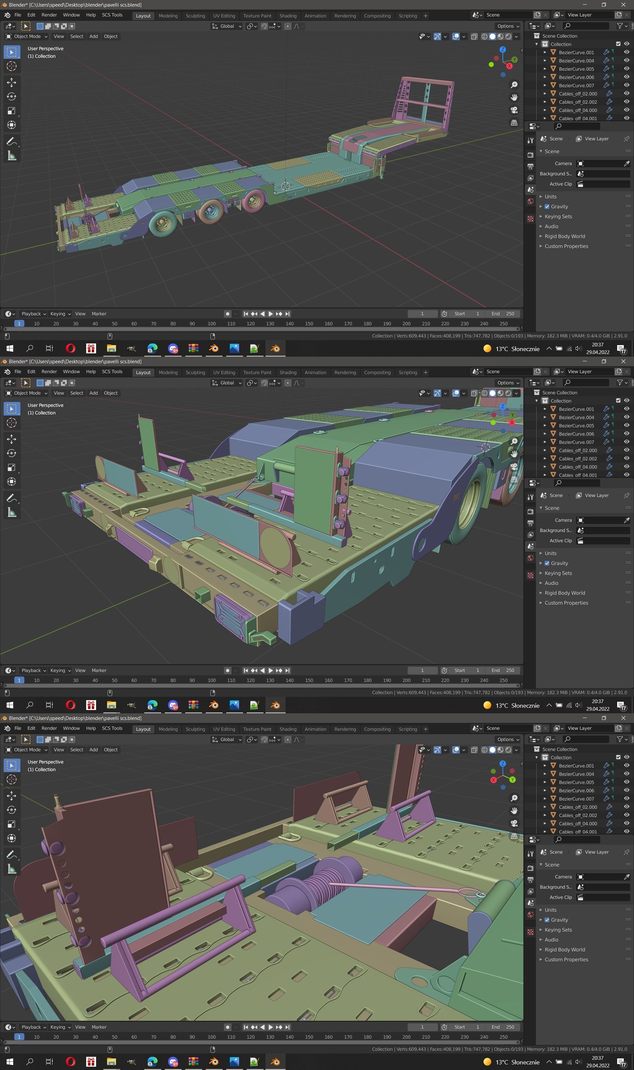Select the Rotate tool in bottom Blender window
This screenshot has height=1070, width=634.
tap(12, 810)
